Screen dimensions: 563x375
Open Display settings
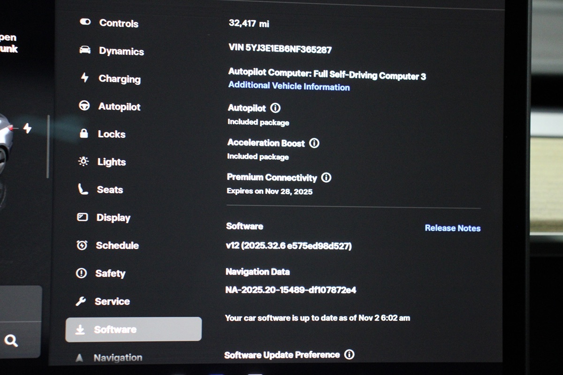pyautogui.click(x=113, y=217)
